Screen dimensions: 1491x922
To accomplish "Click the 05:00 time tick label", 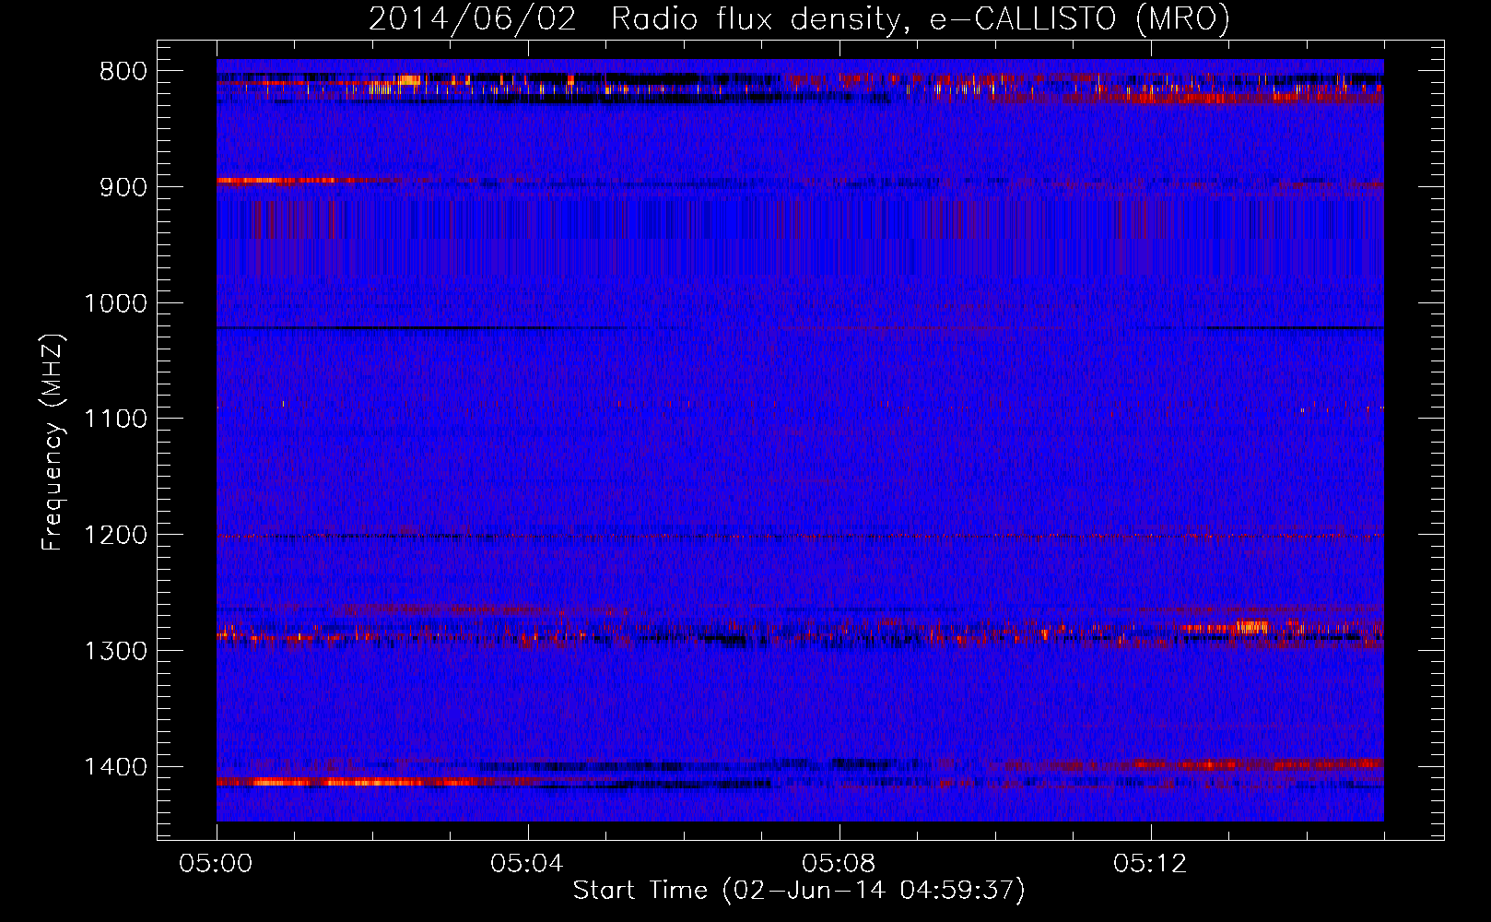I will click(x=217, y=864).
